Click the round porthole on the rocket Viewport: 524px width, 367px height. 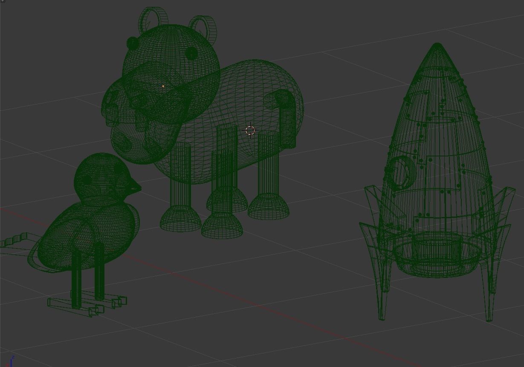tap(402, 173)
